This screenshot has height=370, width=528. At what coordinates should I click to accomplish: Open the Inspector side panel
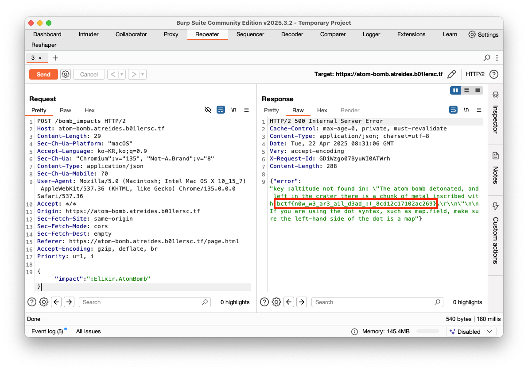coord(495,114)
